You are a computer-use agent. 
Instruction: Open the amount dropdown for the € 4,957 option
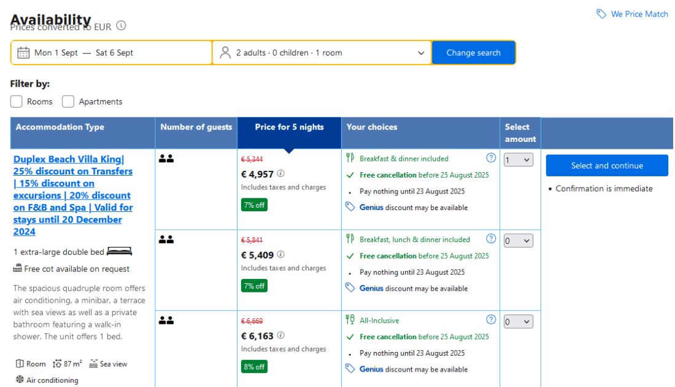(518, 160)
